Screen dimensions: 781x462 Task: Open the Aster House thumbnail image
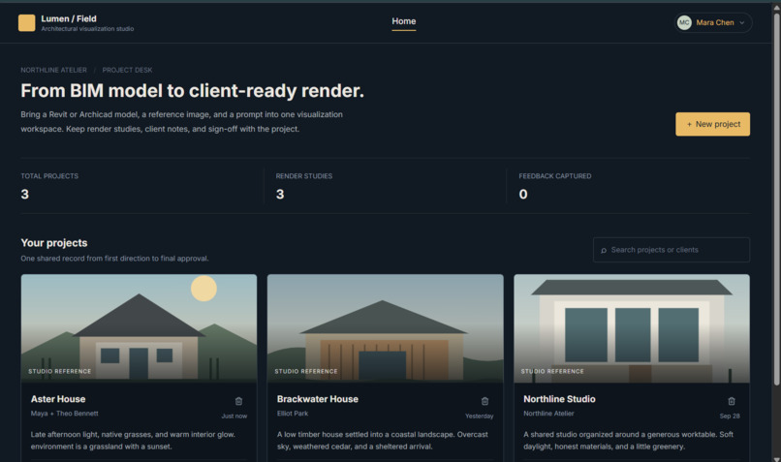[x=139, y=328]
